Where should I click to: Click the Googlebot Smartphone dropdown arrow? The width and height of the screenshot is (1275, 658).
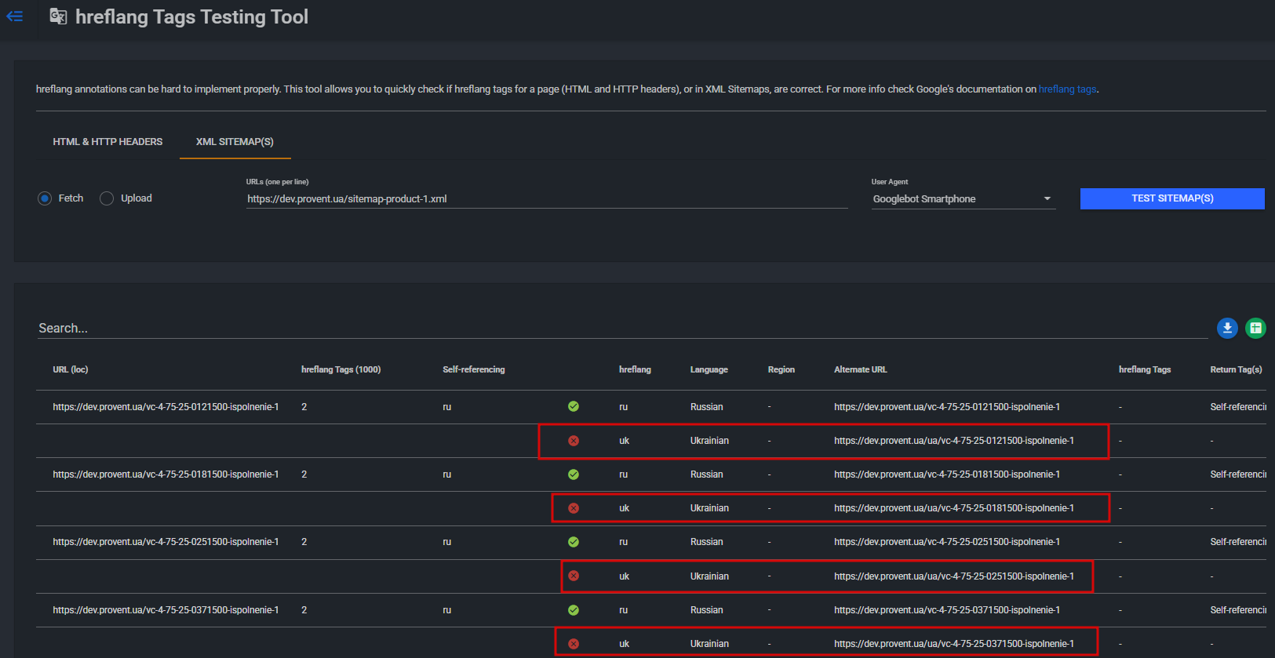[x=1047, y=198]
